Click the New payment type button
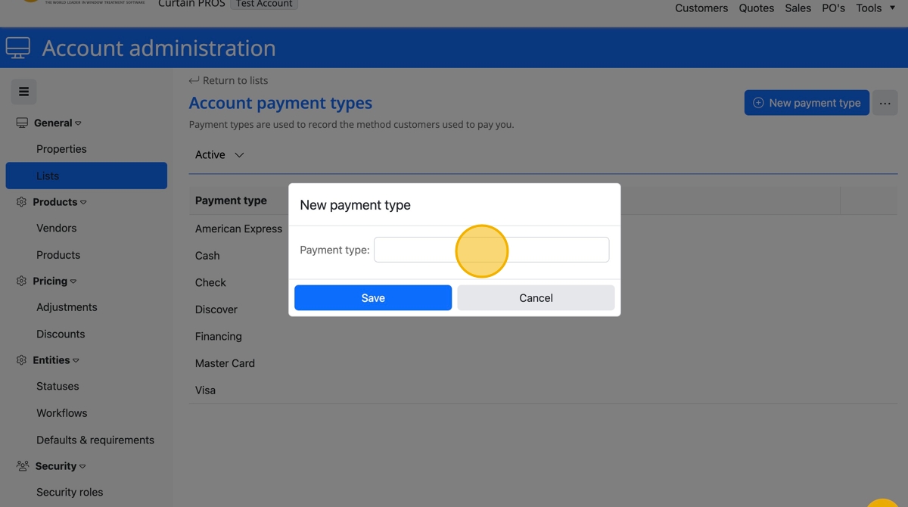The height and width of the screenshot is (507, 908). click(x=807, y=103)
